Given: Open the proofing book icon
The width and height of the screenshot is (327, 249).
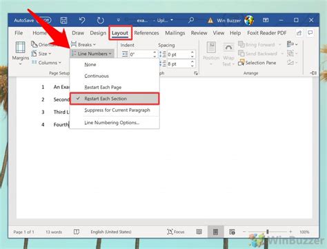Looking at the screenshot, I should click(x=77, y=232).
